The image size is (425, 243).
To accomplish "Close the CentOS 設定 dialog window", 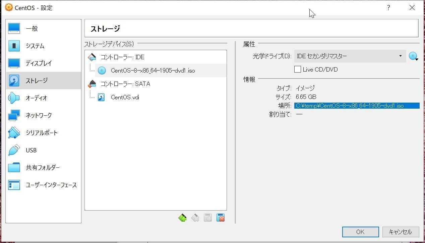I will pos(412,8).
